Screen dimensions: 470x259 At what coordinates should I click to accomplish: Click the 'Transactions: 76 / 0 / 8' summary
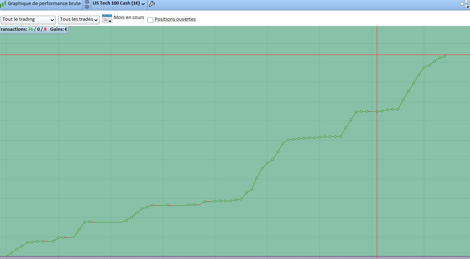click(x=23, y=29)
